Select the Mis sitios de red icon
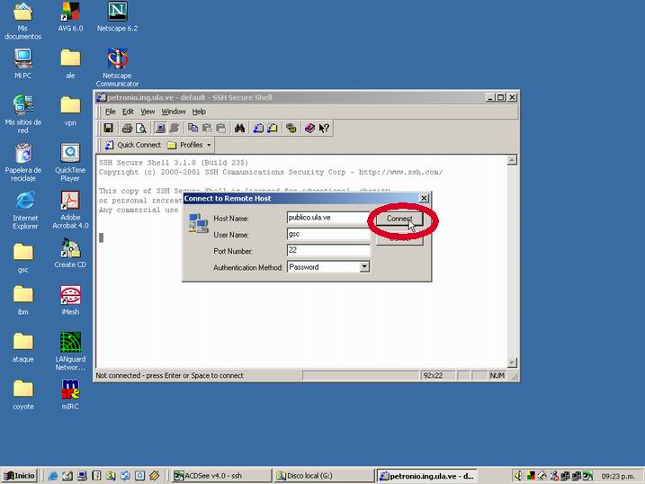Screen dimensions: 645x484 (22, 115)
